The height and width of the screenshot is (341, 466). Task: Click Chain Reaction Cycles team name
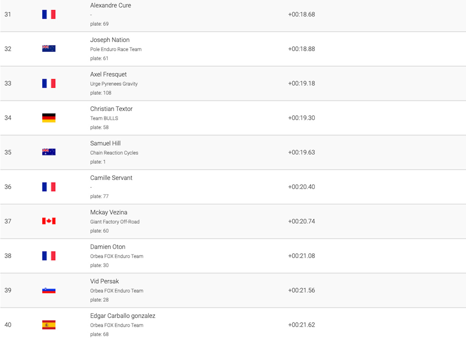click(114, 153)
